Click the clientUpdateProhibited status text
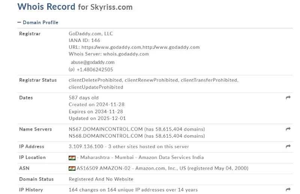The height and width of the screenshot is (194, 300). (x=96, y=87)
